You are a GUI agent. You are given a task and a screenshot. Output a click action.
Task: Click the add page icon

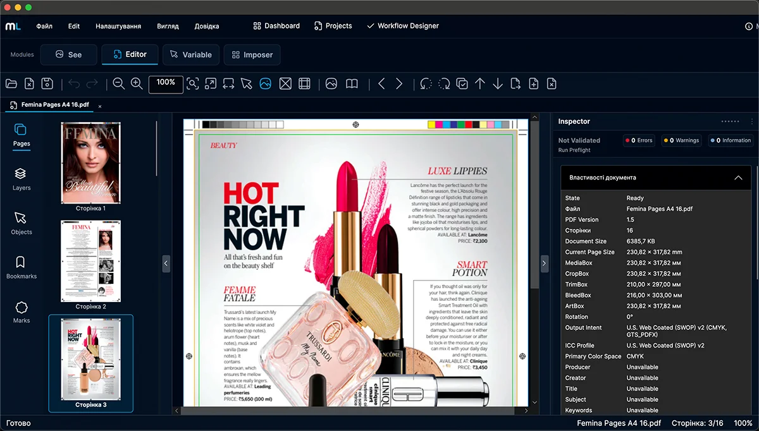(534, 83)
